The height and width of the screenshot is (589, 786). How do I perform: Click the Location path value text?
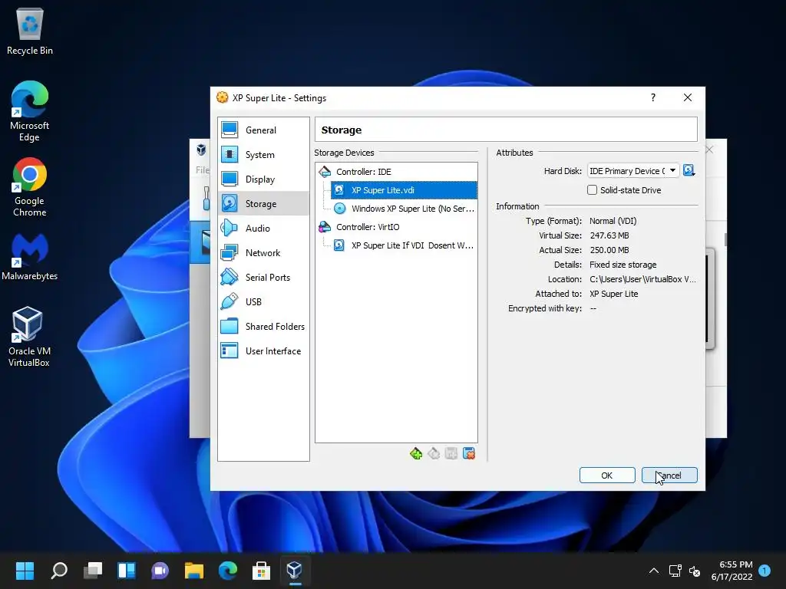pyautogui.click(x=642, y=279)
